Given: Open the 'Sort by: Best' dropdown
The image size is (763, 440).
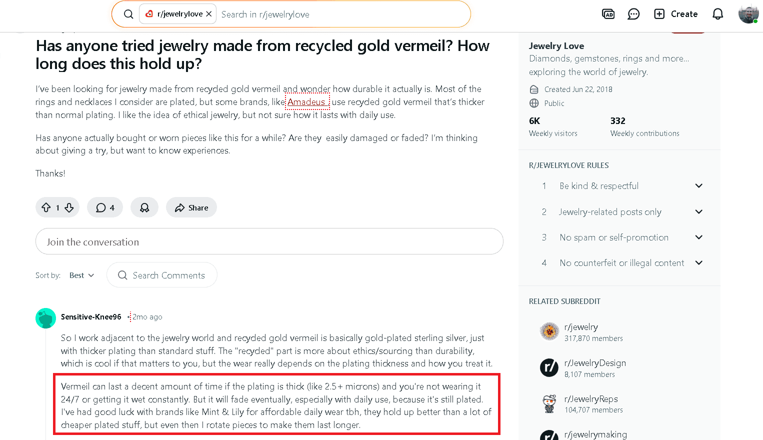Looking at the screenshot, I should click(81, 275).
